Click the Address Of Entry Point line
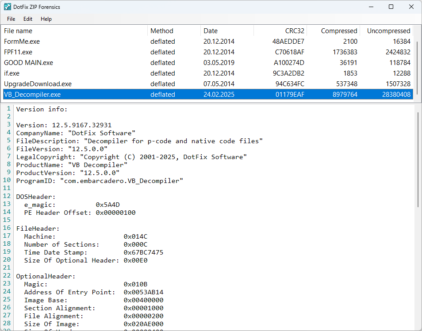422x331 pixels. coord(94,292)
